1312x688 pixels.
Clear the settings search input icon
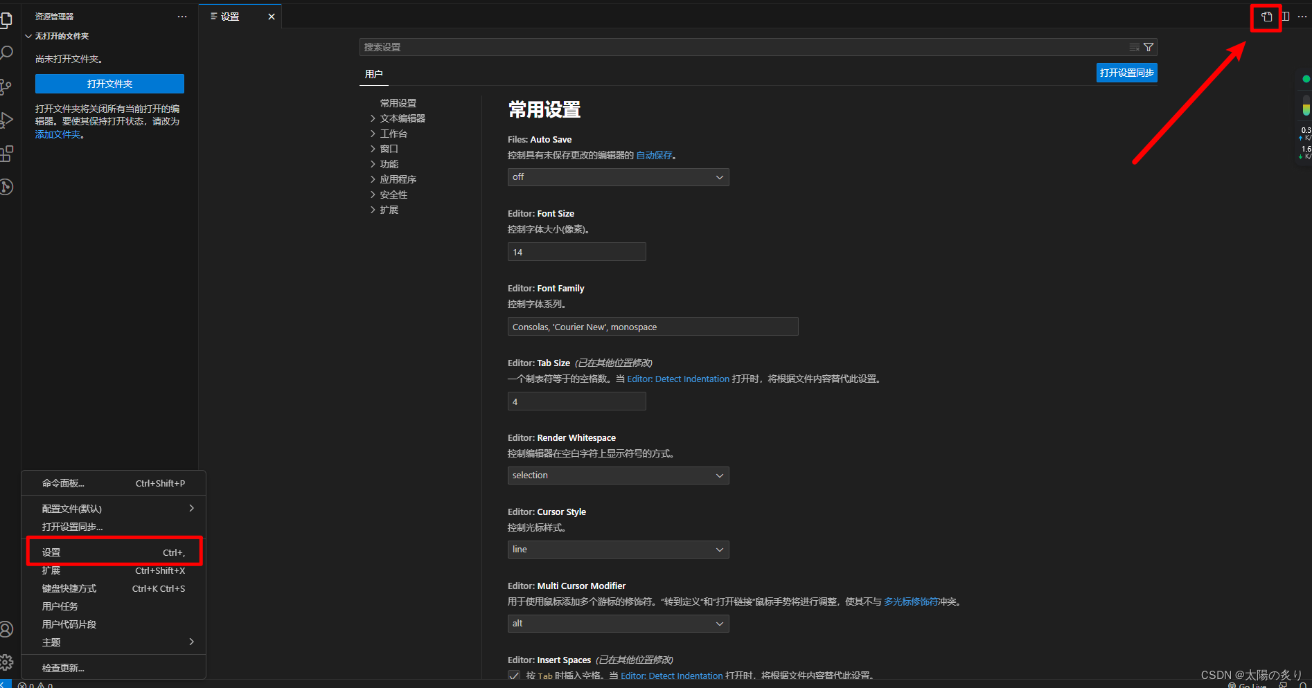point(1134,47)
